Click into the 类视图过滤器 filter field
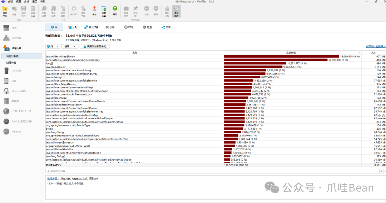The width and height of the screenshot is (386, 203). point(213,171)
